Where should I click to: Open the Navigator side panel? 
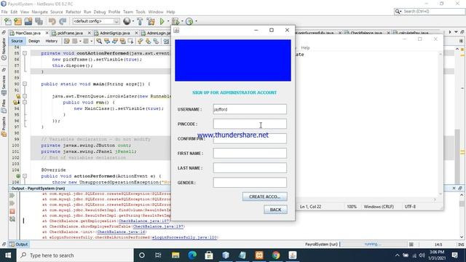[4, 49]
